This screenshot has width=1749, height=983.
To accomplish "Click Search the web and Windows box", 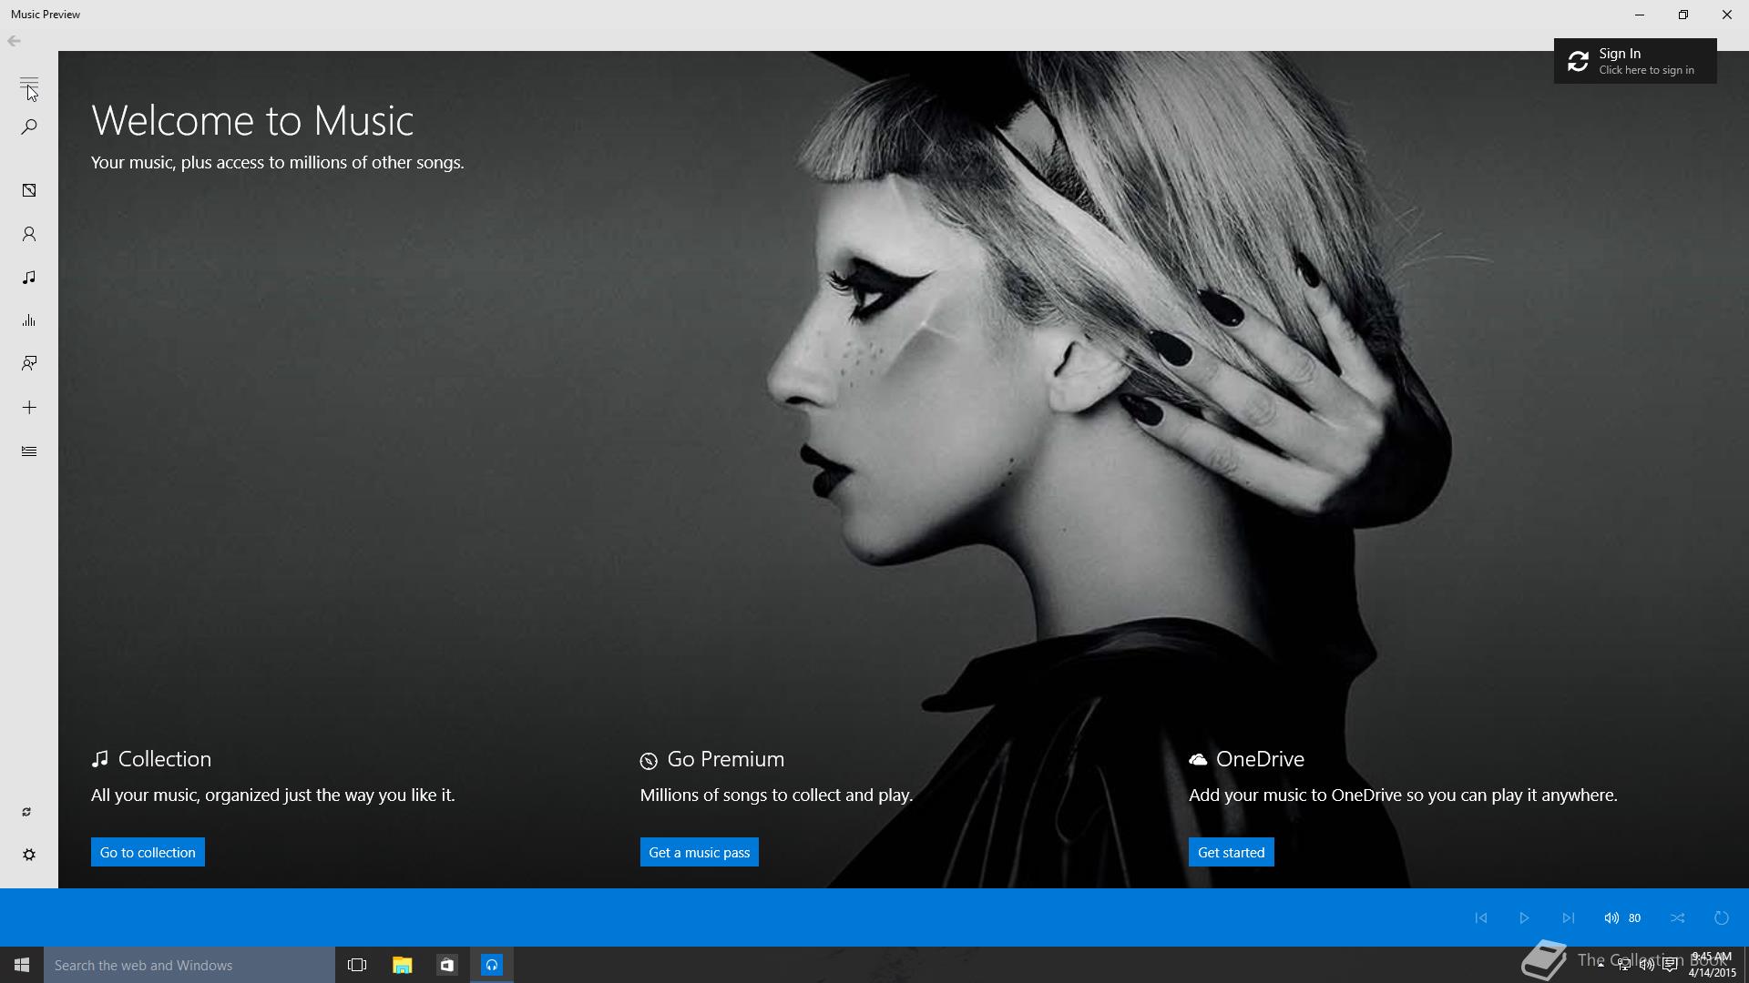I will 189,965.
